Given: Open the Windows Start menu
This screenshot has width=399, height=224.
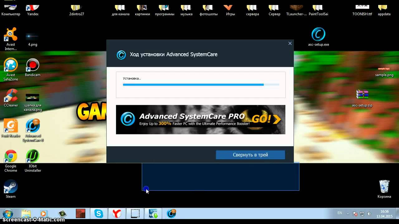Looking at the screenshot, I should 7,214.
